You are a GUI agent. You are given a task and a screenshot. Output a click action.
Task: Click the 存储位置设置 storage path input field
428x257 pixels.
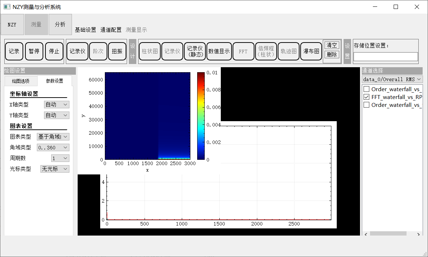pos(385,56)
